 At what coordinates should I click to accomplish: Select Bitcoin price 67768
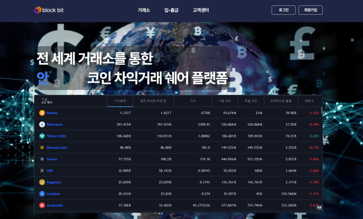(x=206, y=113)
